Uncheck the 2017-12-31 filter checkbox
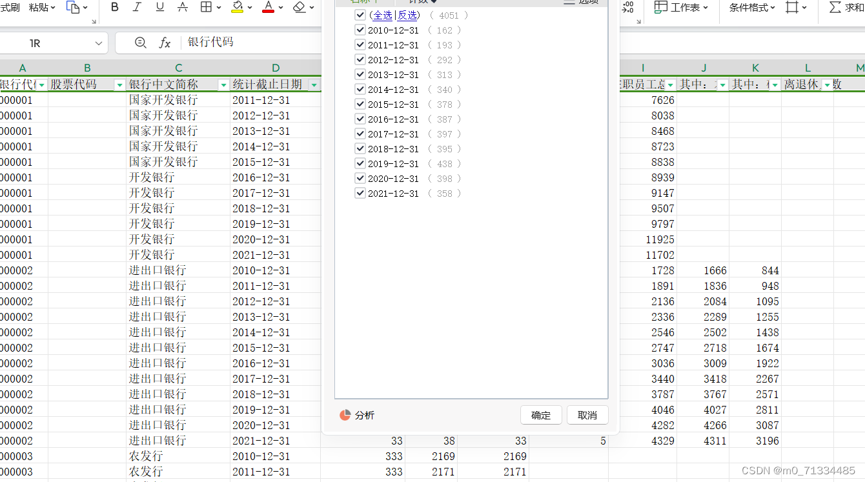The image size is (865, 482). click(360, 134)
